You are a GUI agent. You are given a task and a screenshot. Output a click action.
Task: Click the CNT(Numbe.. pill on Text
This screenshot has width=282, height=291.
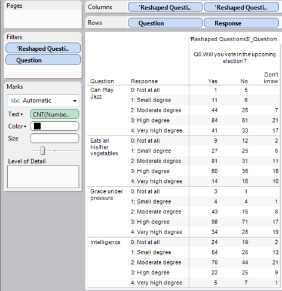(x=54, y=114)
